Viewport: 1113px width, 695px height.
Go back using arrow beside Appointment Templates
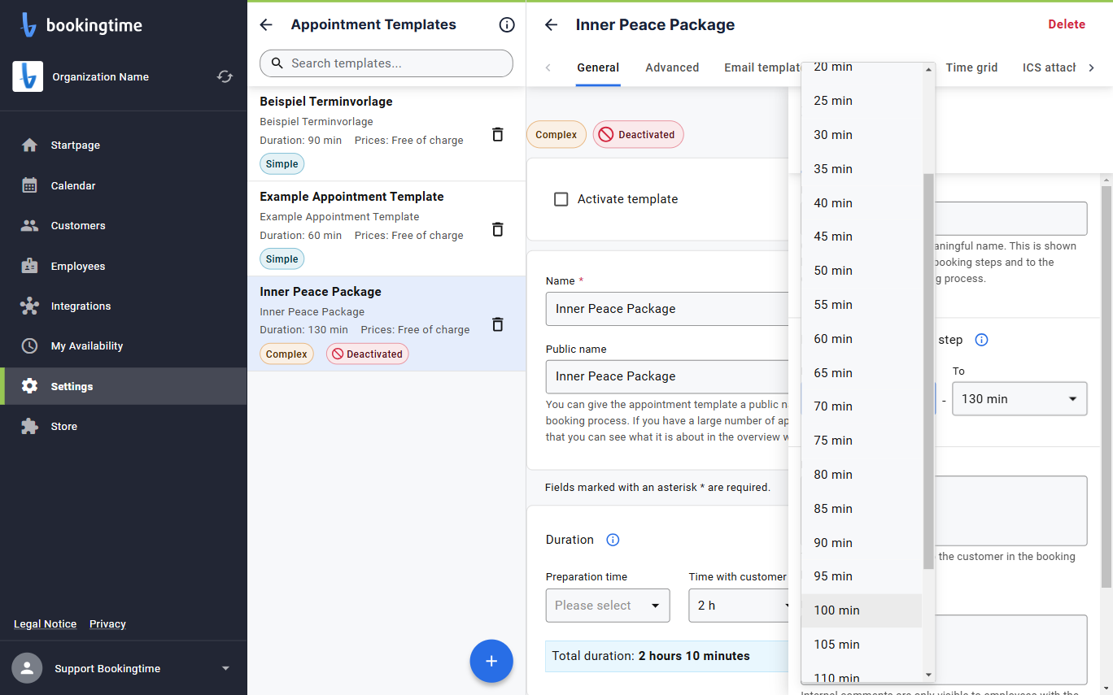coord(266,25)
